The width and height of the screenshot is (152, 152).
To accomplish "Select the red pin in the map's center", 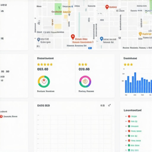I will pyautogui.click(x=73, y=37).
